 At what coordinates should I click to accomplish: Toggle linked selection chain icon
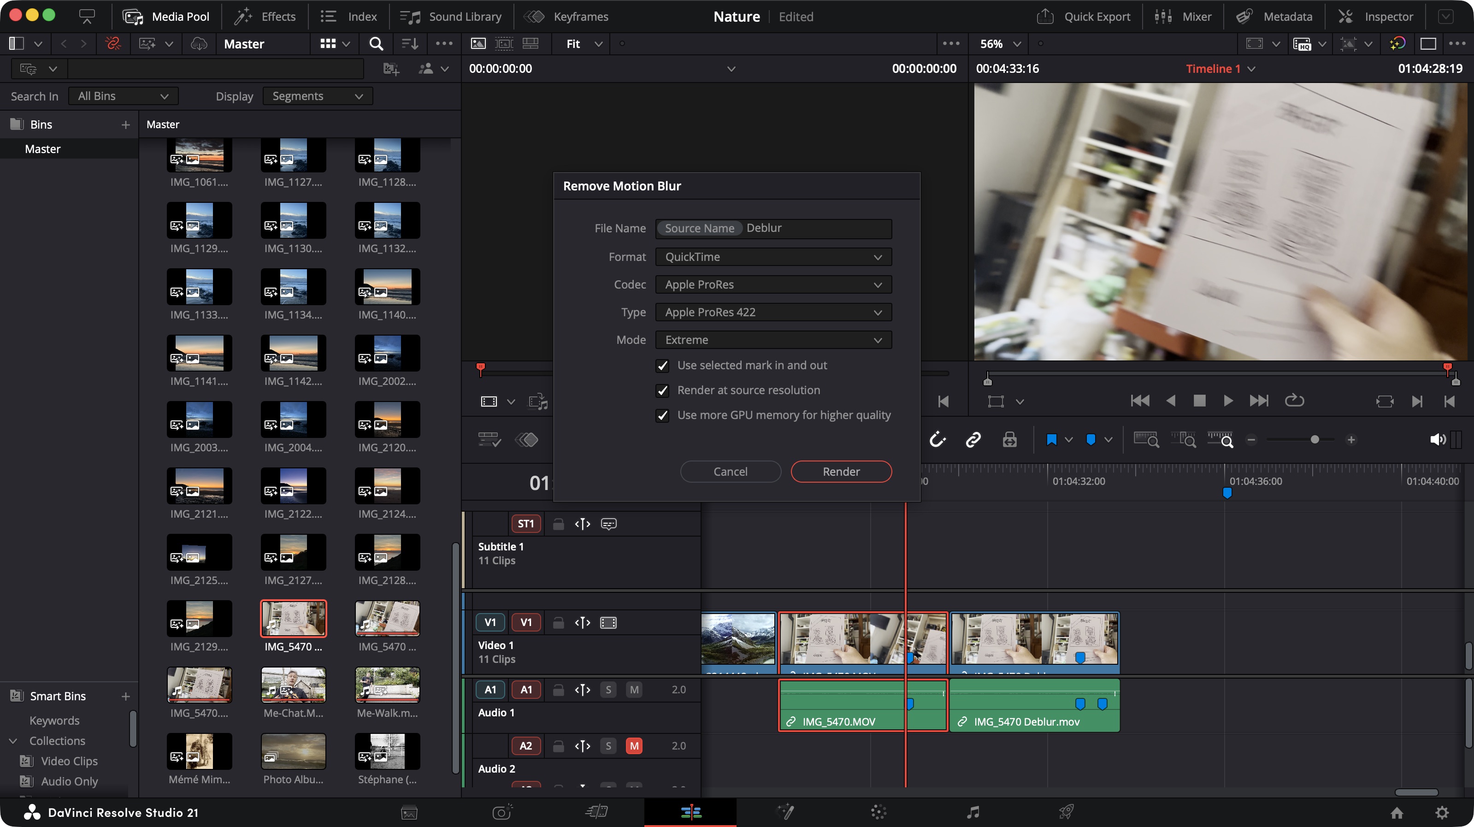coord(973,439)
